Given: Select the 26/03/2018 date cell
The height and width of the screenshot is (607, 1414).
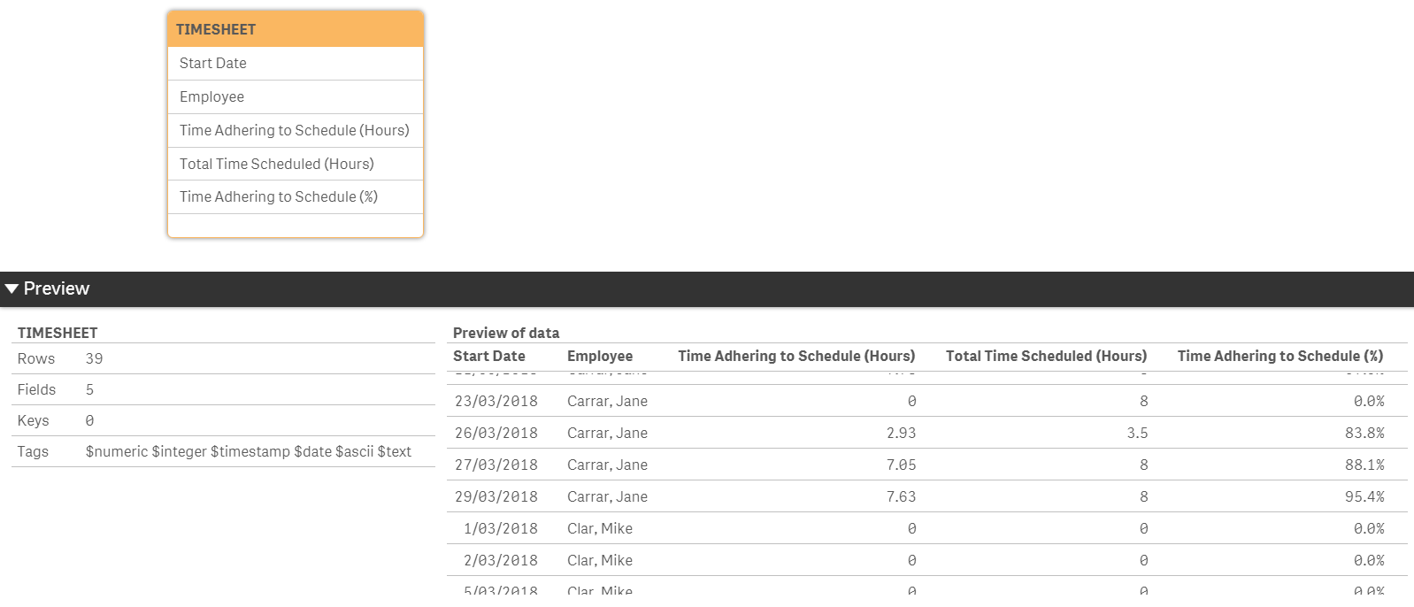Looking at the screenshot, I should coord(496,433).
